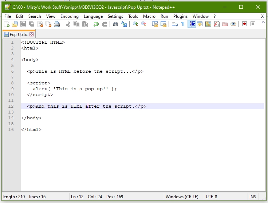Open the Folder as Workspace icon

[x=225, y=24]
